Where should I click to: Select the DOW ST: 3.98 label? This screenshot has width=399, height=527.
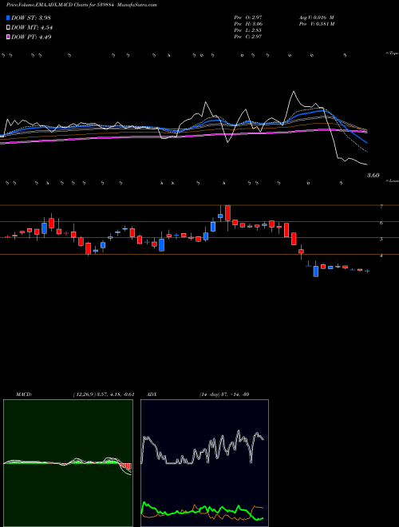(31, 18)
